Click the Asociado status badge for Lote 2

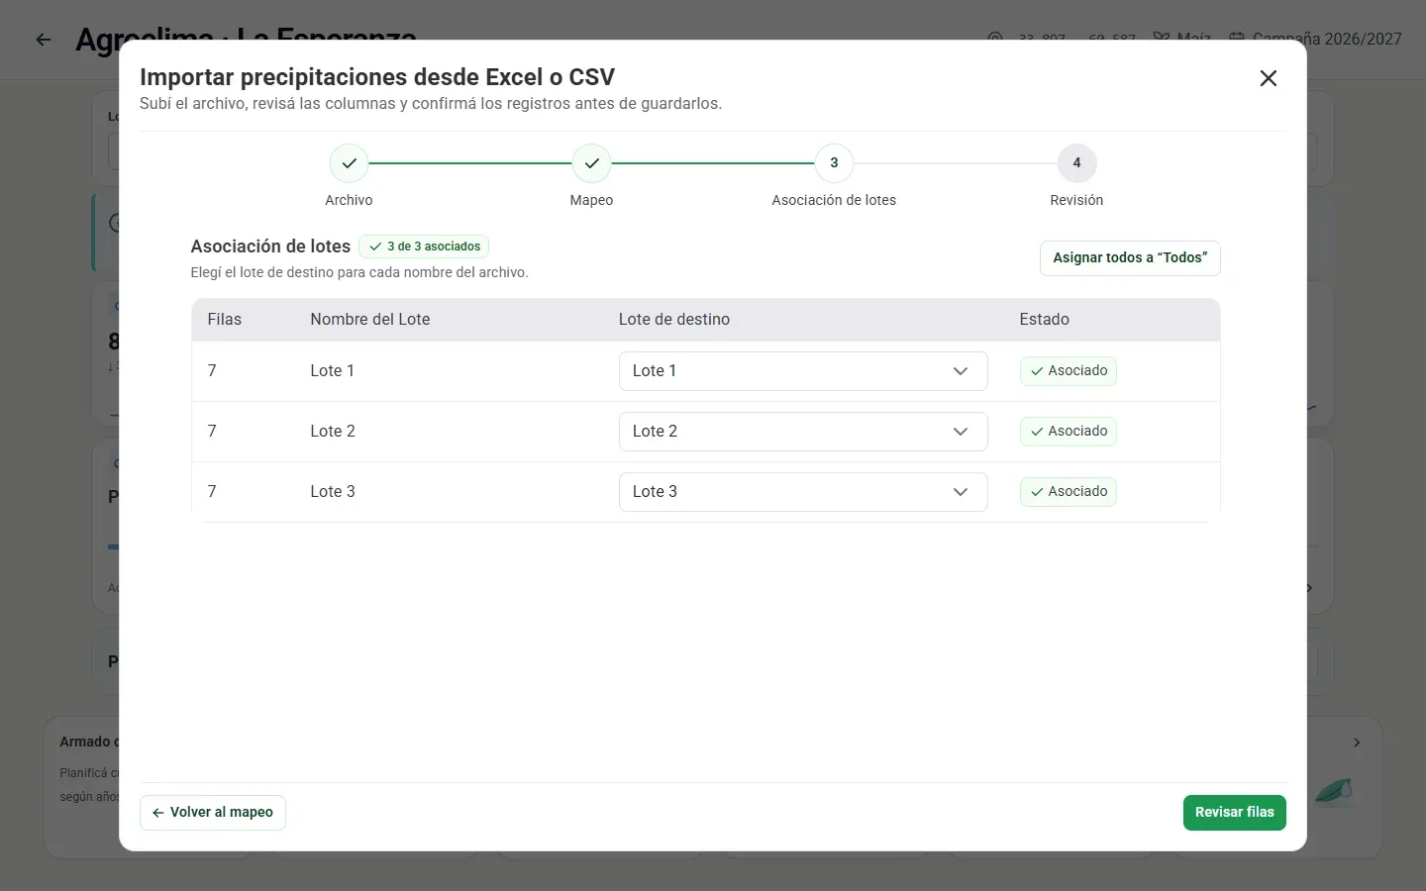coord(1069,432)
